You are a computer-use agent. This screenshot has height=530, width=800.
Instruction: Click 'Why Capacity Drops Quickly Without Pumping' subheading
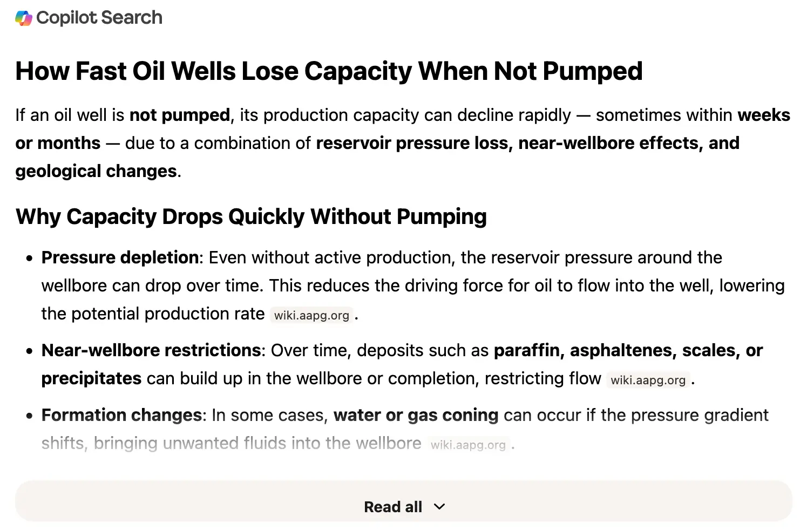251,216
